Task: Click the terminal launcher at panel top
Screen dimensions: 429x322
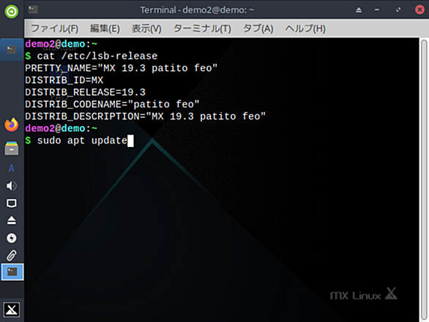Action: coord(12,50)
